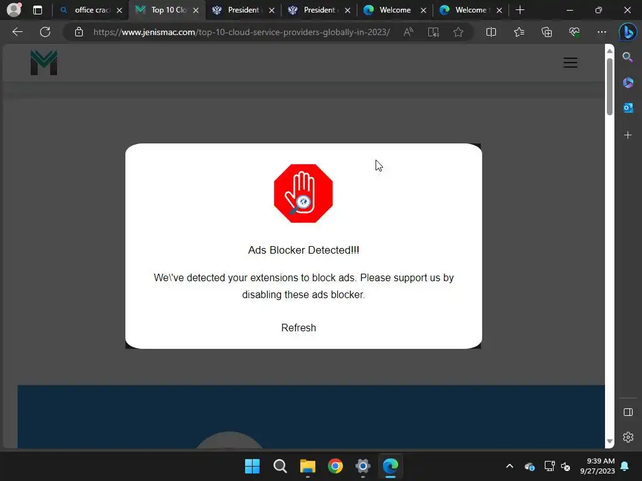Close the first President tab
642x481 pixels.
tap(271, 10)
